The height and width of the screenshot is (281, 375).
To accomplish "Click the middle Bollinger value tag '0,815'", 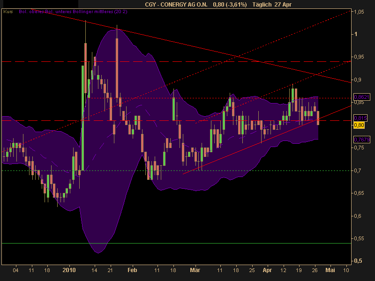I will pos(360,118).
